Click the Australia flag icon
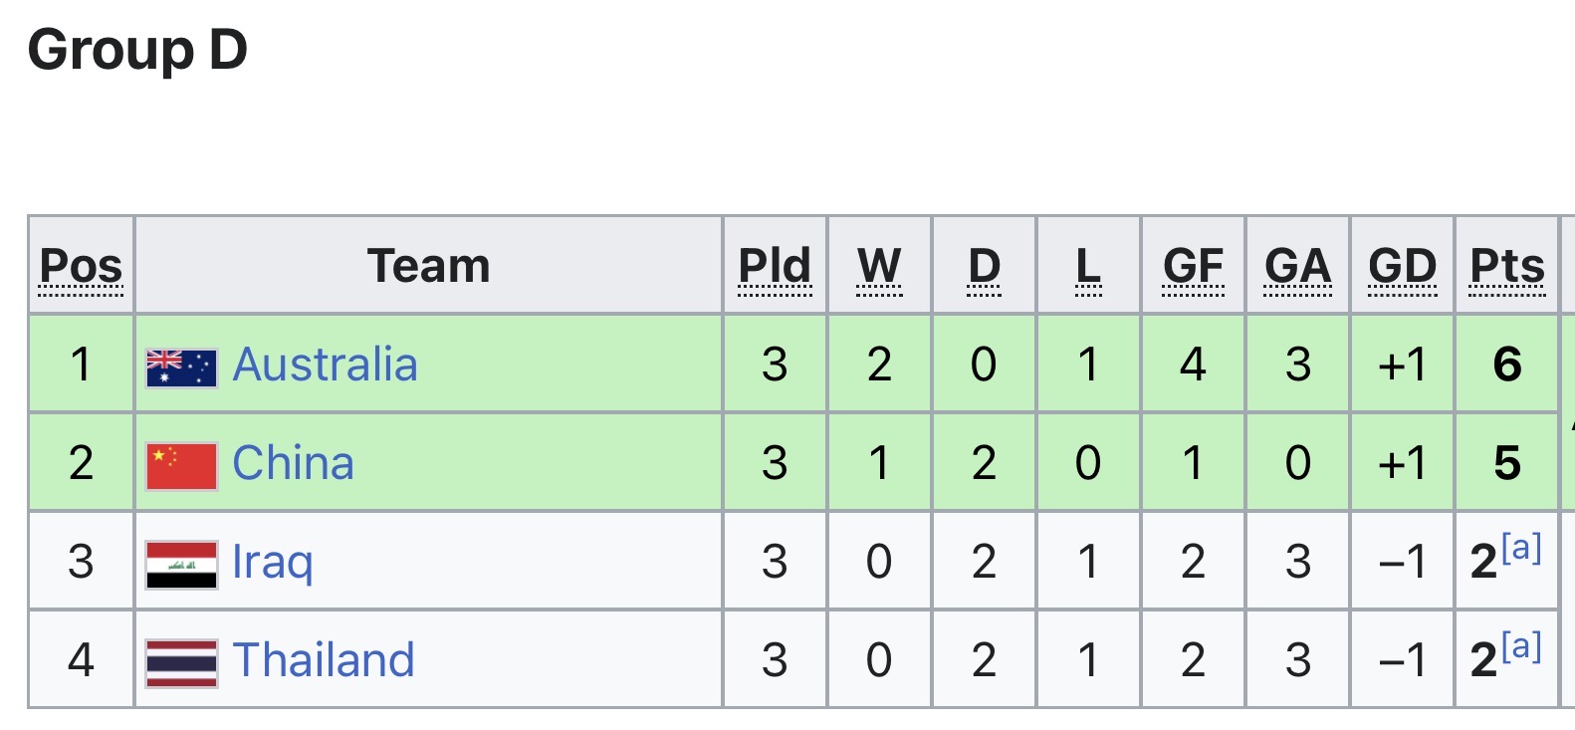This screenshot has width=1575, height=730. click(x=181, y=366)
